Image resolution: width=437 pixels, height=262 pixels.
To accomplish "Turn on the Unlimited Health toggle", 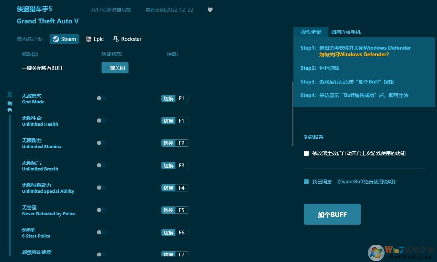I will point(102,121).
